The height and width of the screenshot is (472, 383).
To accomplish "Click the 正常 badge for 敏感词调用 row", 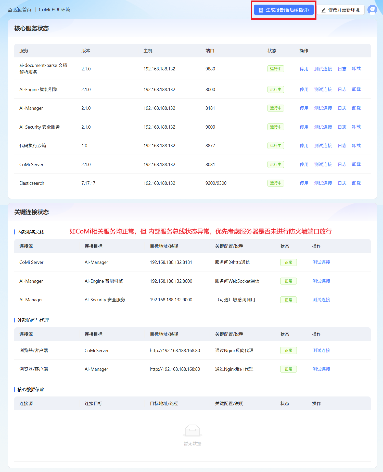I will [288, 300].
